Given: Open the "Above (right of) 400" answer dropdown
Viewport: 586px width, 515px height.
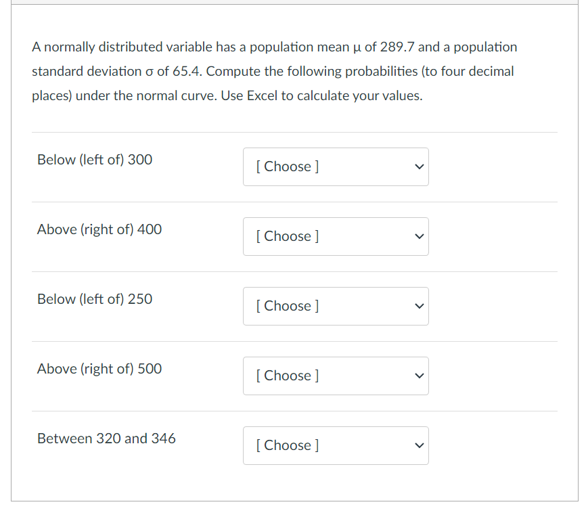Looking at the screenshot, I should click(336, 236).
